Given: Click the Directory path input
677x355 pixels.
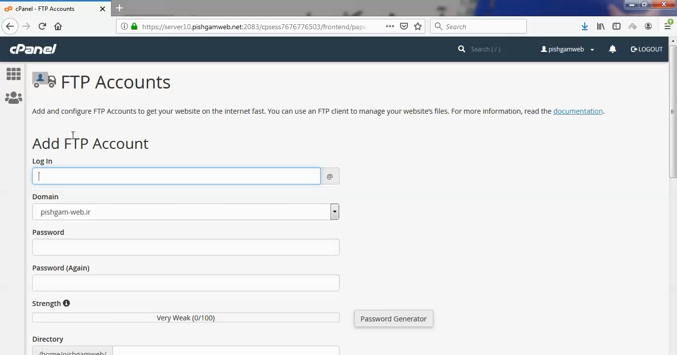Looking at the screenshot, I should [x=226, y=351].
